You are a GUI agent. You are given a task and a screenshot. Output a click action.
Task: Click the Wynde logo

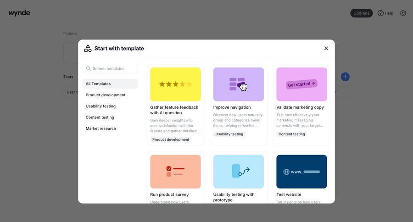click(x=19, y=13)
